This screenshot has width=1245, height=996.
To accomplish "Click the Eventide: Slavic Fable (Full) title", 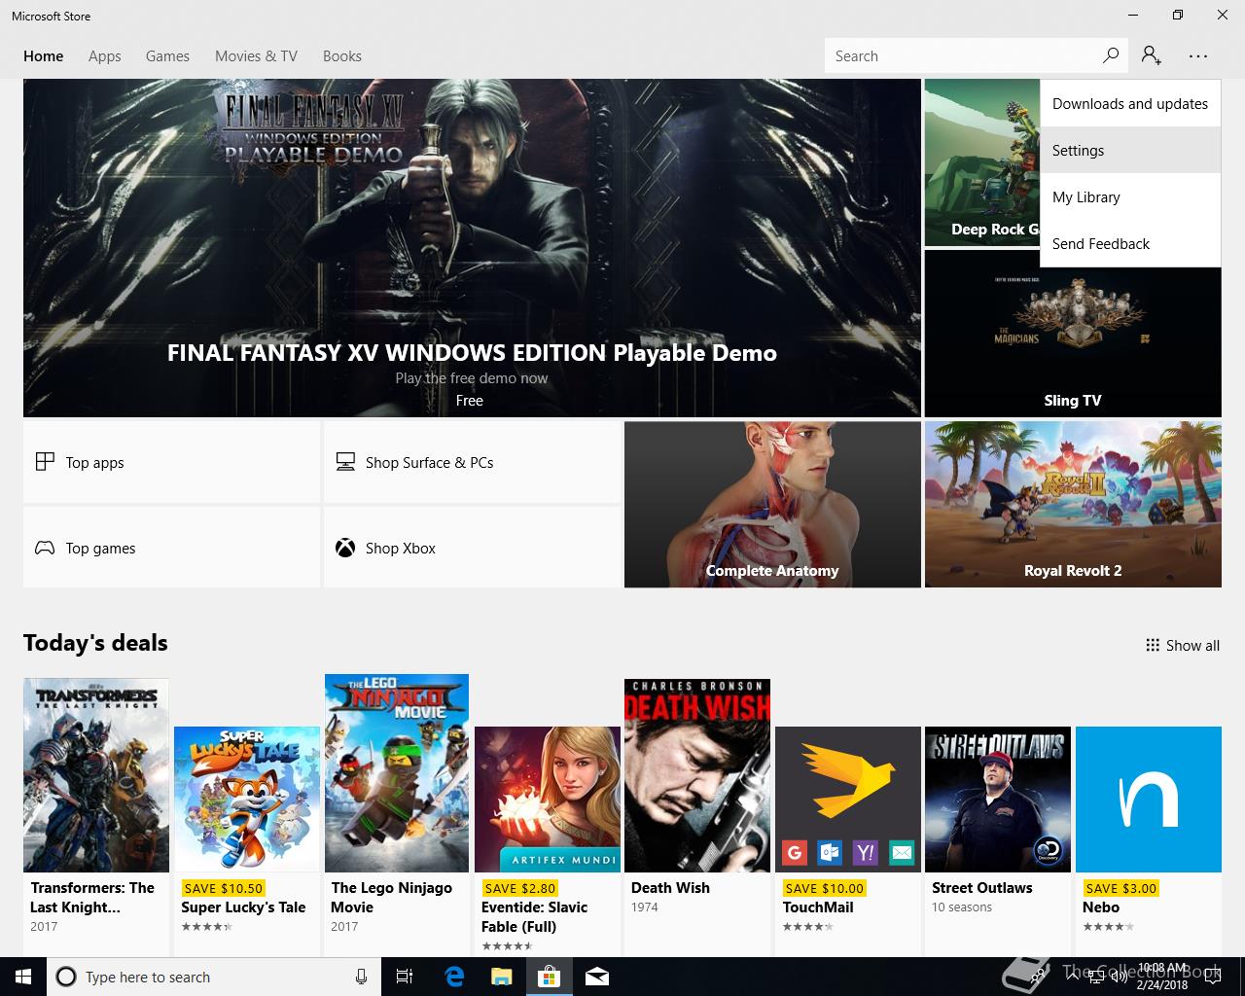I will [x=535, y=917].
